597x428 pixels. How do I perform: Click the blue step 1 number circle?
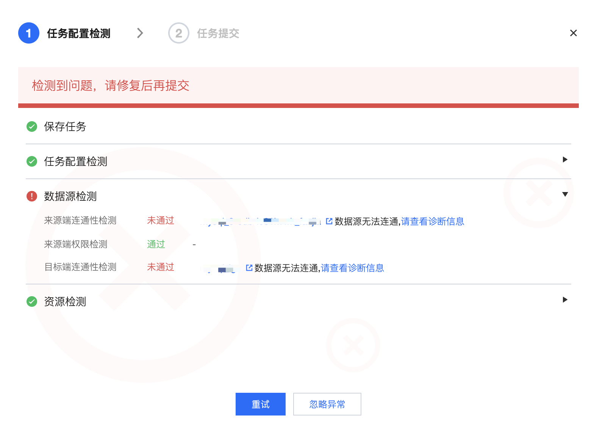(x=29, y=33)
